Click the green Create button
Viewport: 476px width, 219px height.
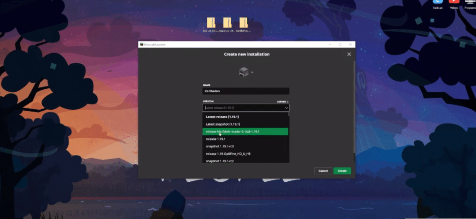pos(342,171)
